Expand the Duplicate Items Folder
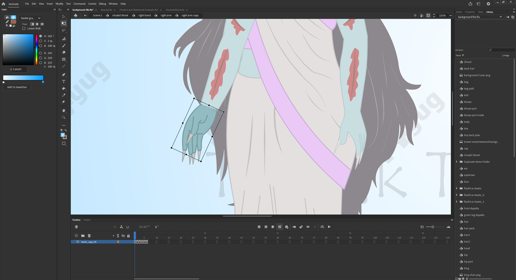Image resolution: width=516 pixels, height=280 pixels. click(457, 162)
